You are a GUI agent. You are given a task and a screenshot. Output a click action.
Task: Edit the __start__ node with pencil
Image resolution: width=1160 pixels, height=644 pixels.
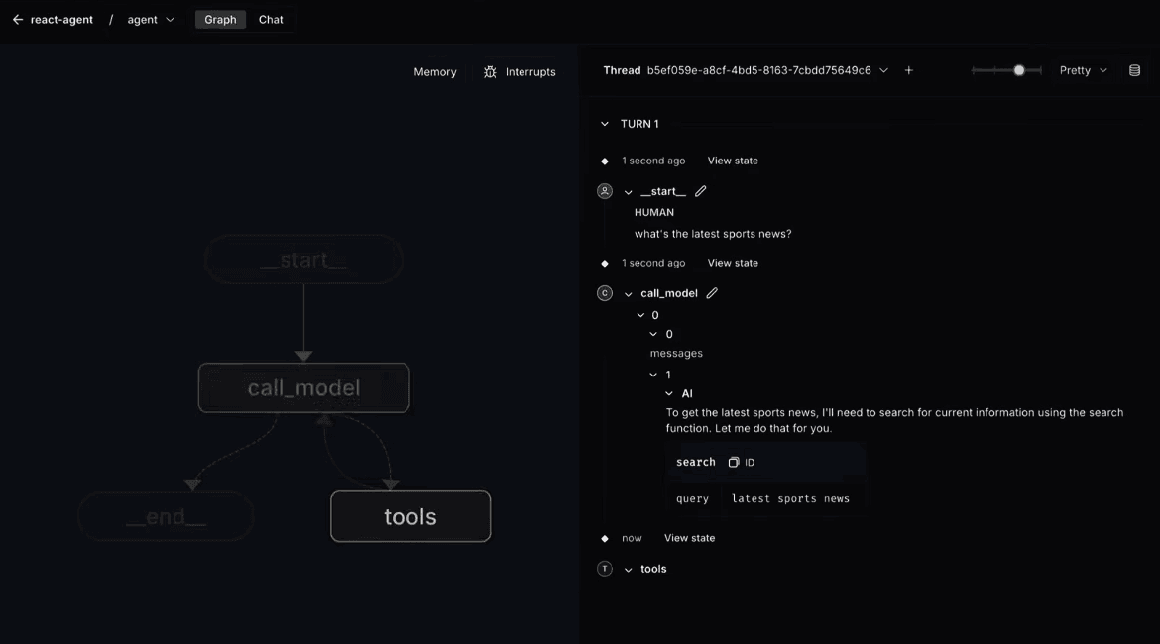pos(701,191)
